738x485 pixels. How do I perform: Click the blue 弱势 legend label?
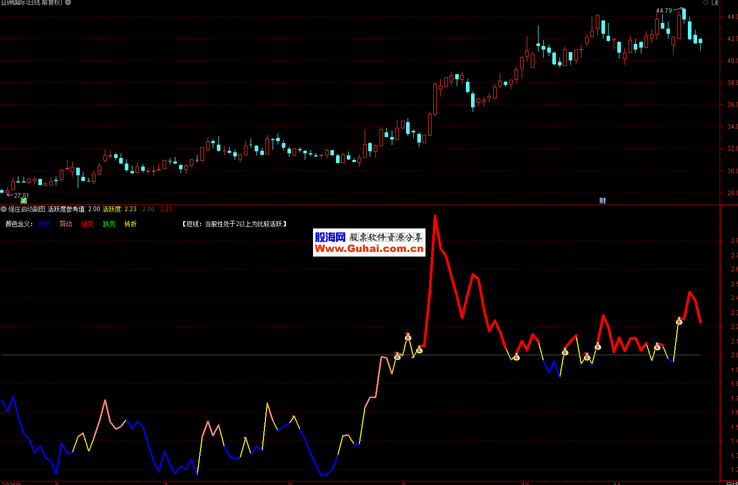[44, 224]
